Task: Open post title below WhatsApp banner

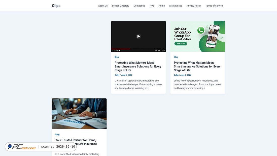Action: click(x=197, y=66)
